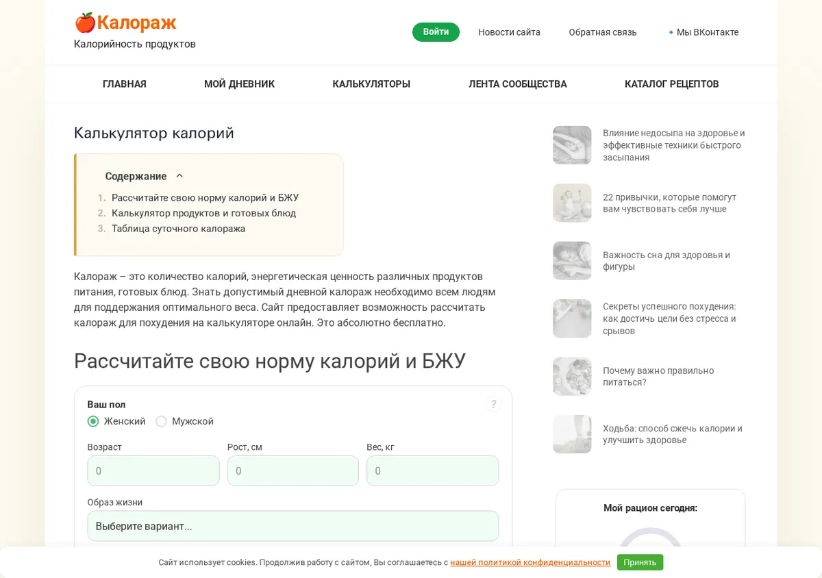Collapse the Содержание table of contents
822x578 pixels.
tap(179, 176)
